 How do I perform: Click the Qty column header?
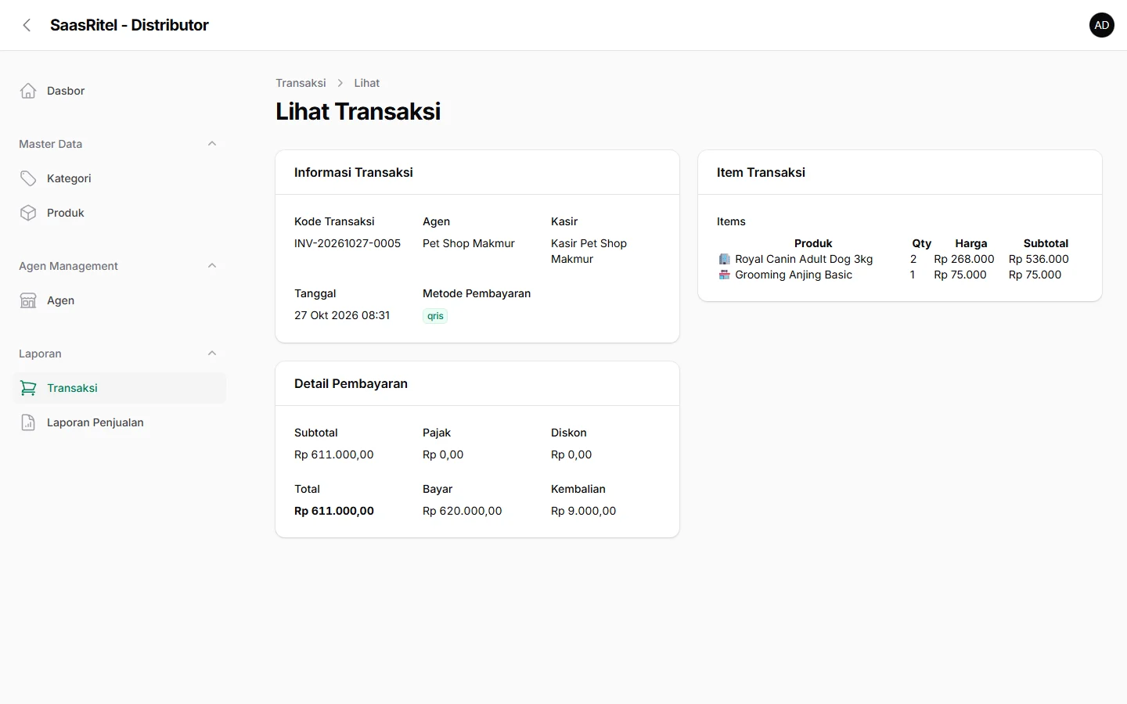pos(922,243)
